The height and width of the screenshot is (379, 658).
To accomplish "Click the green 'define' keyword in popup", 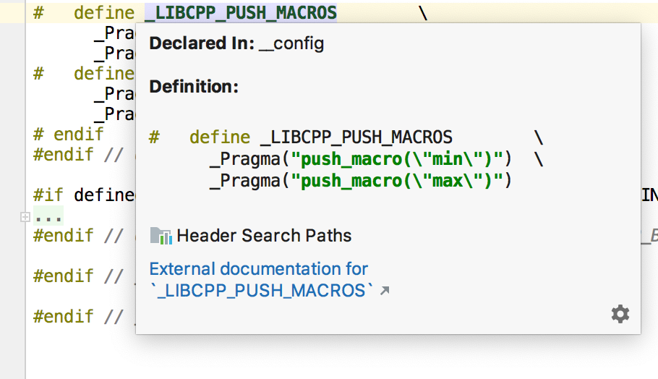I will pos(220,137).
